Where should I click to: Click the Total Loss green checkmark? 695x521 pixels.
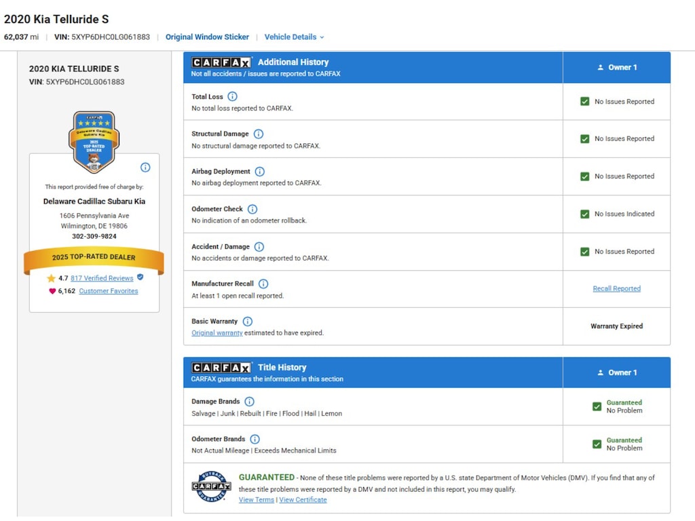(585, 102)
